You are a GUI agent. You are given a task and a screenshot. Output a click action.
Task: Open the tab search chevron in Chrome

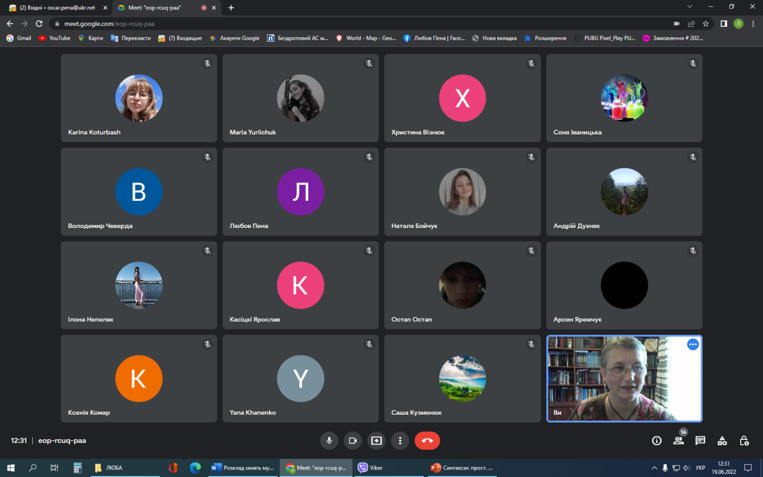tap(689, 7)
